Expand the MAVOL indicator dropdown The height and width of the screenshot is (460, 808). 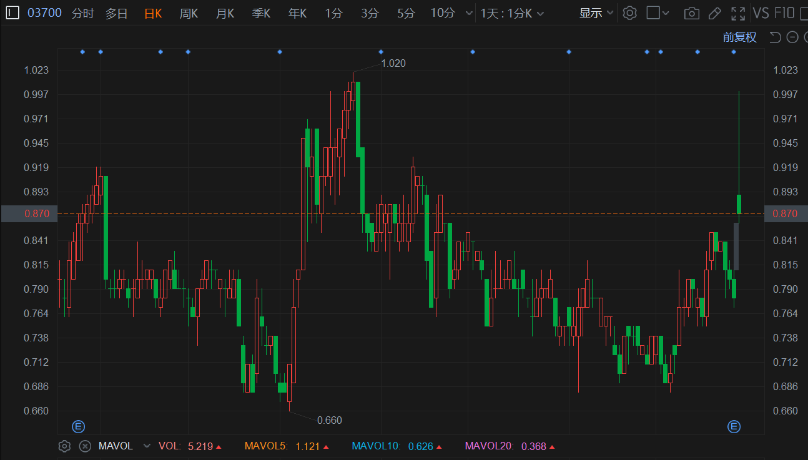147,446
